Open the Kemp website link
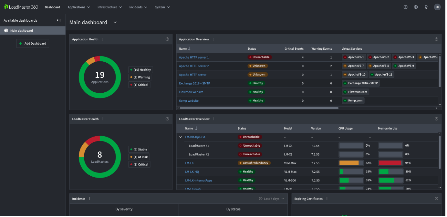The width and height of the screenshot is (447, 217). click(x=190, y=101)
